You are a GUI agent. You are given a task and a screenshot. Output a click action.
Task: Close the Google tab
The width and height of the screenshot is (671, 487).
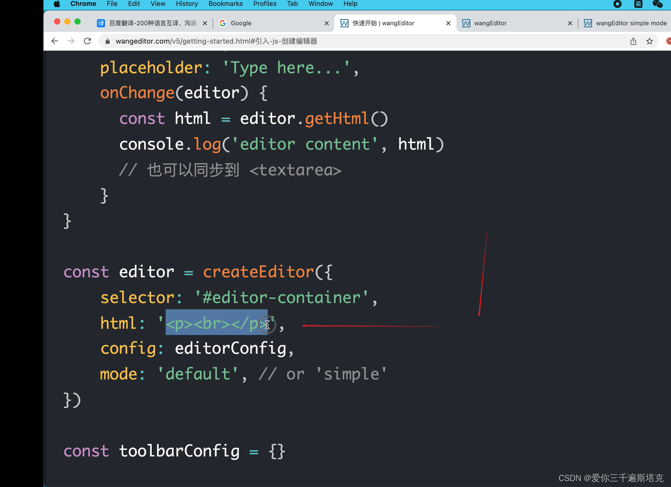pos(326,23)
